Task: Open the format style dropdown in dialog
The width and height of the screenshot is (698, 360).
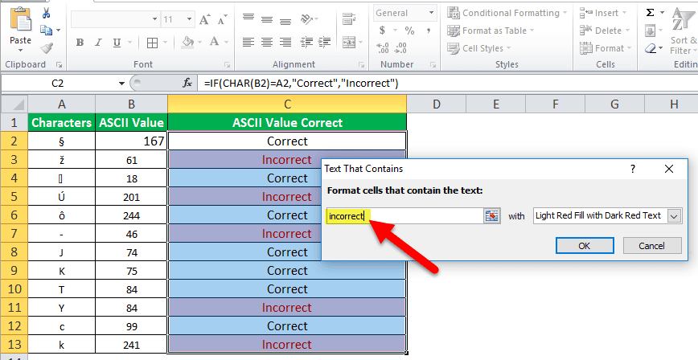Action: [674, 215]
